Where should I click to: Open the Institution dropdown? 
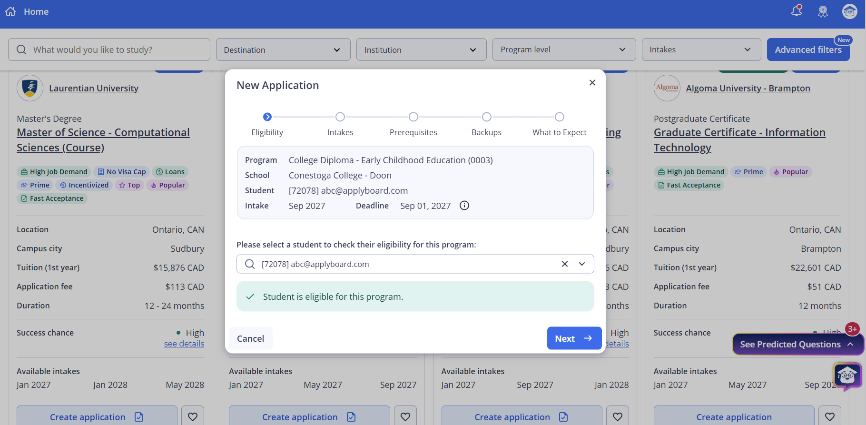point(421,49)
